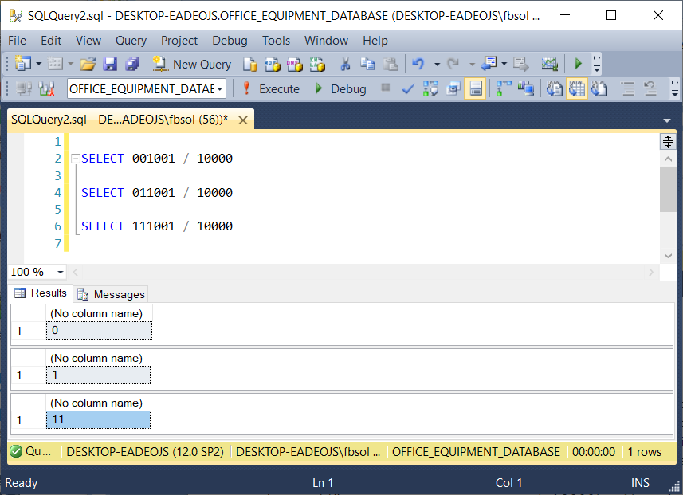Click the Open File folder icon
This screenshot has height=495, width=683.
[88, 64]
